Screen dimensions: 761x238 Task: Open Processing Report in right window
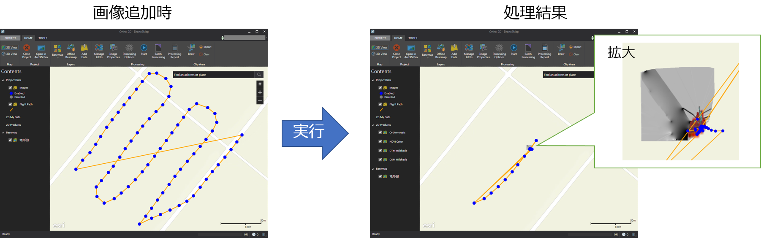coord(544,51)
